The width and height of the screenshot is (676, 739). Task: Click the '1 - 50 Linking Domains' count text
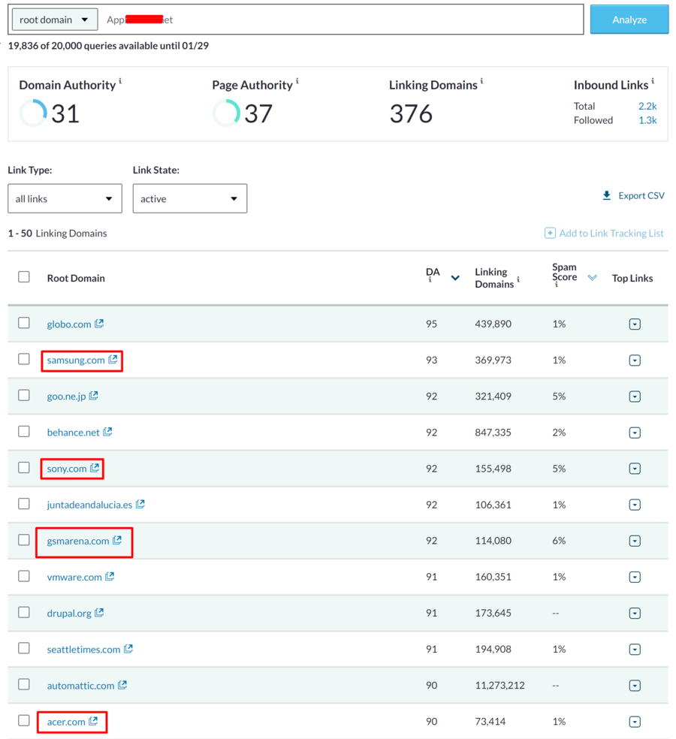point(58,234)
